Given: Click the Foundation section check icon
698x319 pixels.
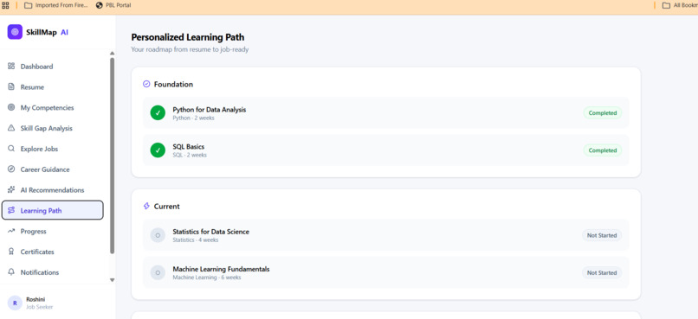Looking at the screenshot, I should pyautogui.click(x=146, y=84).
